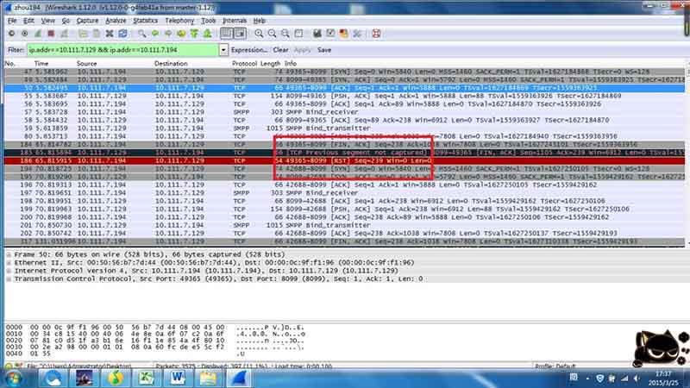Viewport: 690px width, 388px height.
Task: Jump to the last packet
Action: (208, 34)
